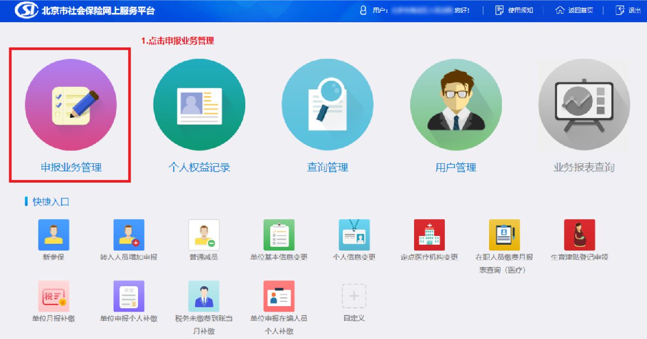Click the 单位申报个人补缴 purple icon
647x339 pixels.
click(129, 296)
